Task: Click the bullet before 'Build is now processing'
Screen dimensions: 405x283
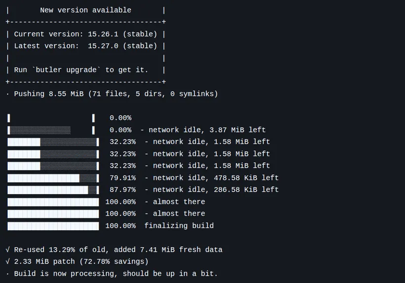Action: (x=7, y=274)
